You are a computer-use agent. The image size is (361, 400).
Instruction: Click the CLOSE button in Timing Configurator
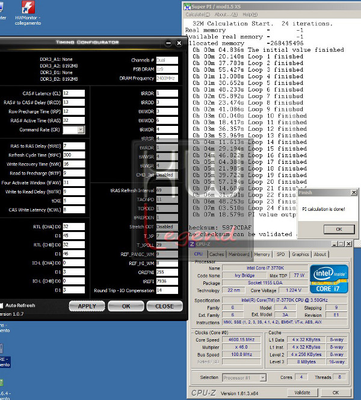165,306
